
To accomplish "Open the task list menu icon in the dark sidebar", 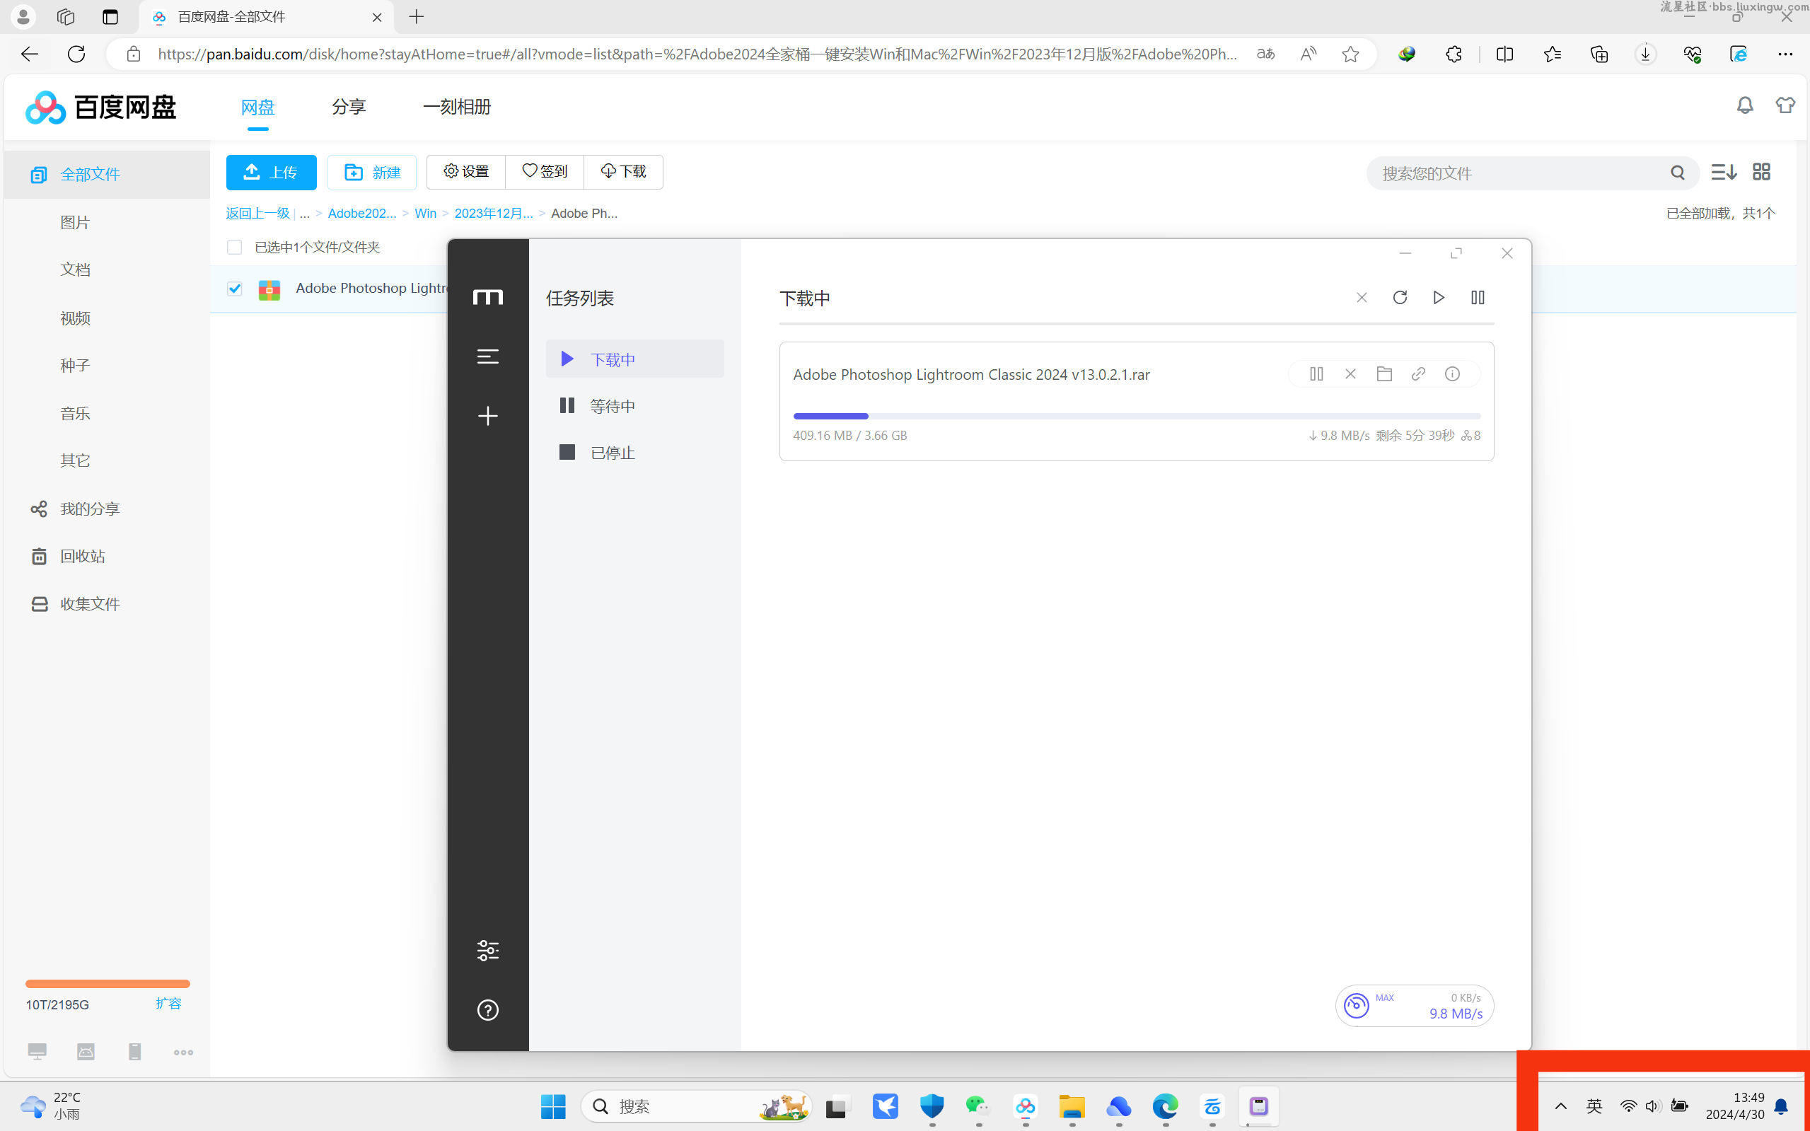I will pos(487,356).
